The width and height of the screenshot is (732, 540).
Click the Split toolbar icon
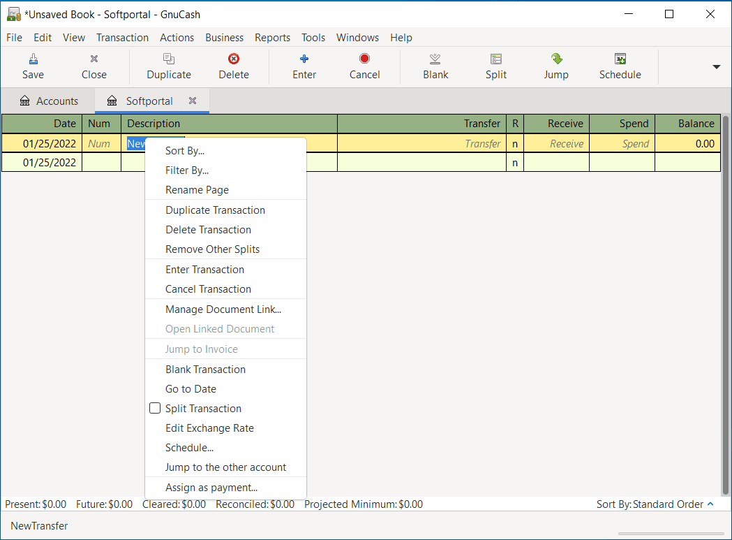495,59
